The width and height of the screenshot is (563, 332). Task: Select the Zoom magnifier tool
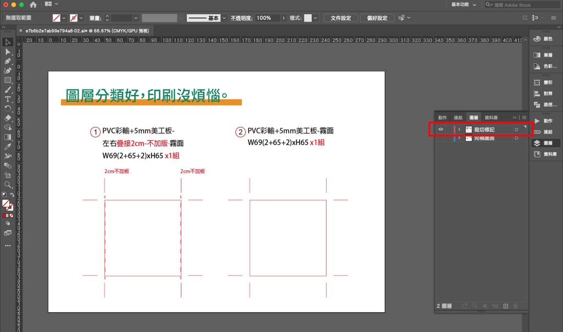[8, 185]
